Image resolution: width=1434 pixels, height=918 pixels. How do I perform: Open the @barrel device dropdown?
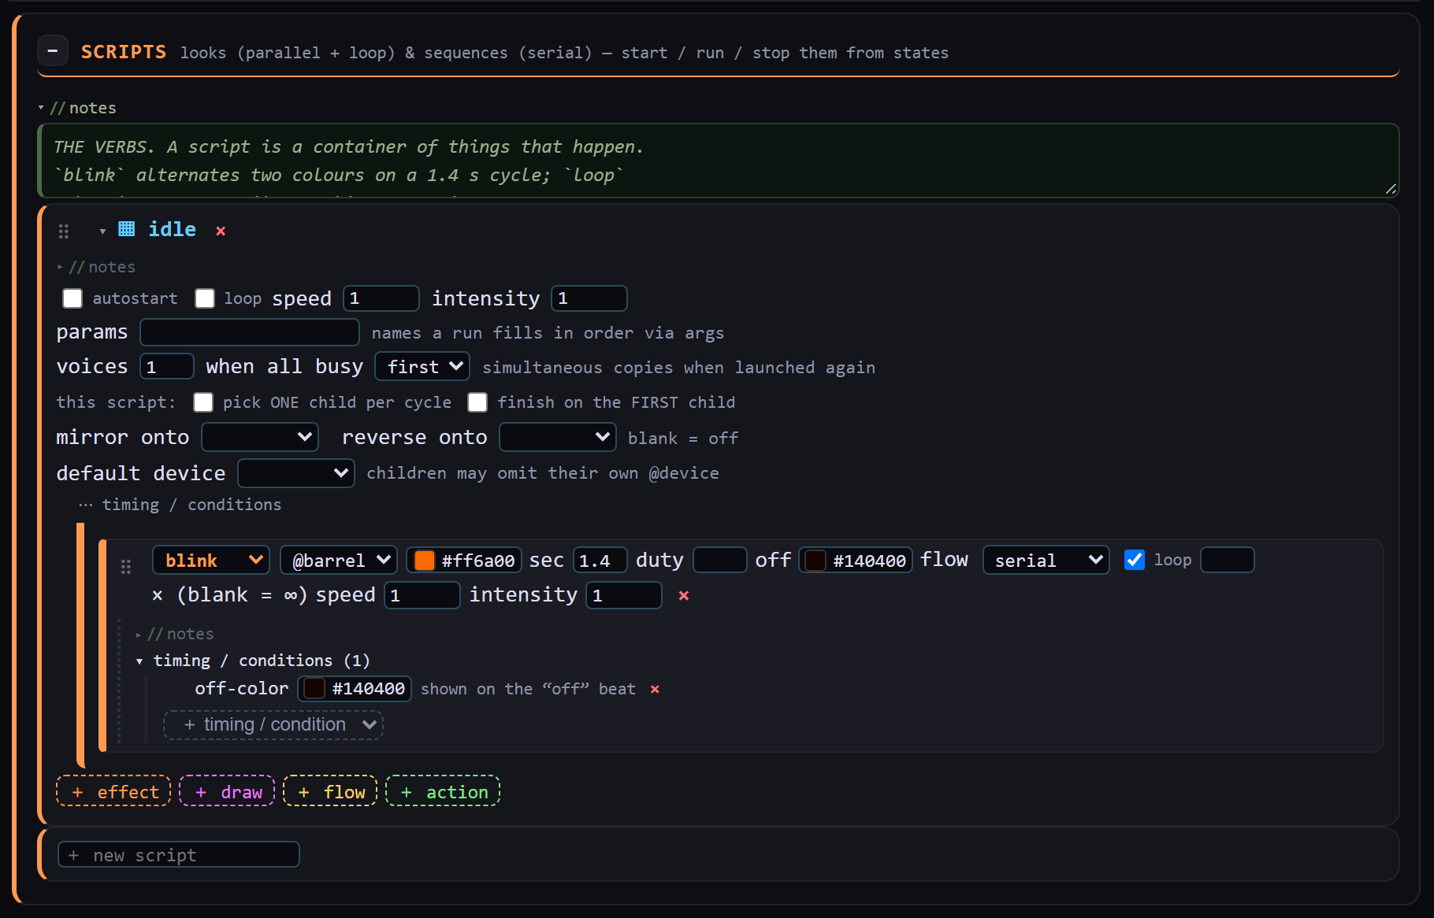pyautogui.click(x=339, y=560)
